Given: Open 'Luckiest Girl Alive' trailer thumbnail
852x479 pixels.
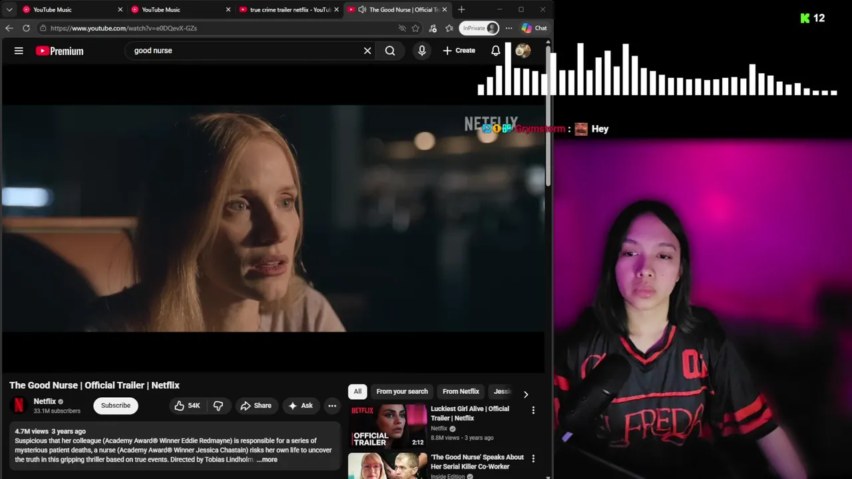Looking at the screenshot, I should pos(387,426).
